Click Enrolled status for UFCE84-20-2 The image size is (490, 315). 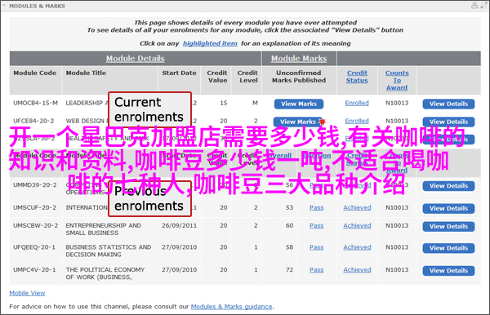pyautogui.click(x=357, y=121)
